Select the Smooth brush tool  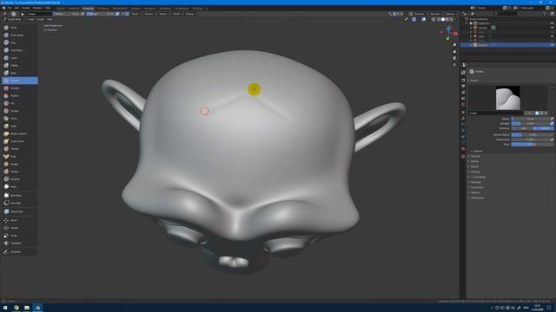coord(19,88)
